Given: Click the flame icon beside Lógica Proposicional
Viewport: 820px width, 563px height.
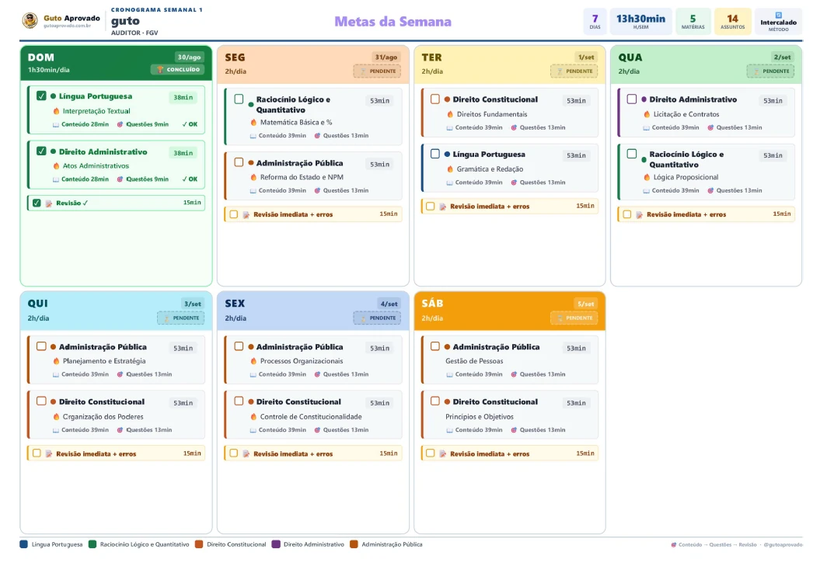Looking at the screenshot, I should click(647, 177).
